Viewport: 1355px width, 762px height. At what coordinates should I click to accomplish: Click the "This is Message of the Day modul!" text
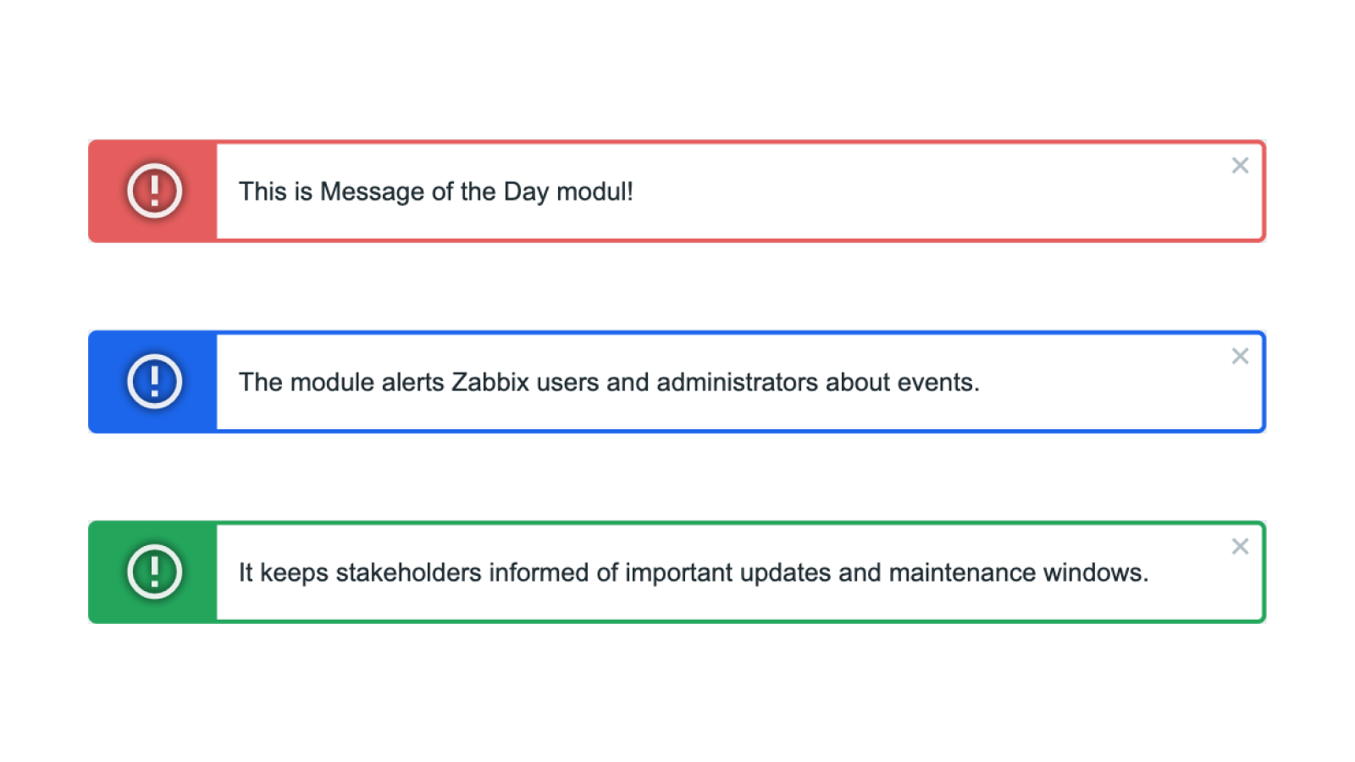point(435,191)
